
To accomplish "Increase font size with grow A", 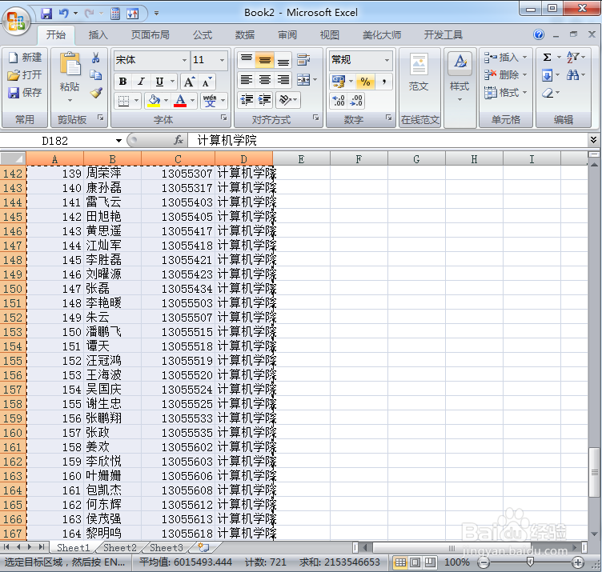I will point(189,82).
